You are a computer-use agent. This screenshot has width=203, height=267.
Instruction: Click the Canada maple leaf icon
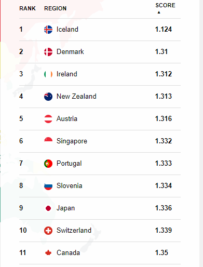(x=48, y=253)
